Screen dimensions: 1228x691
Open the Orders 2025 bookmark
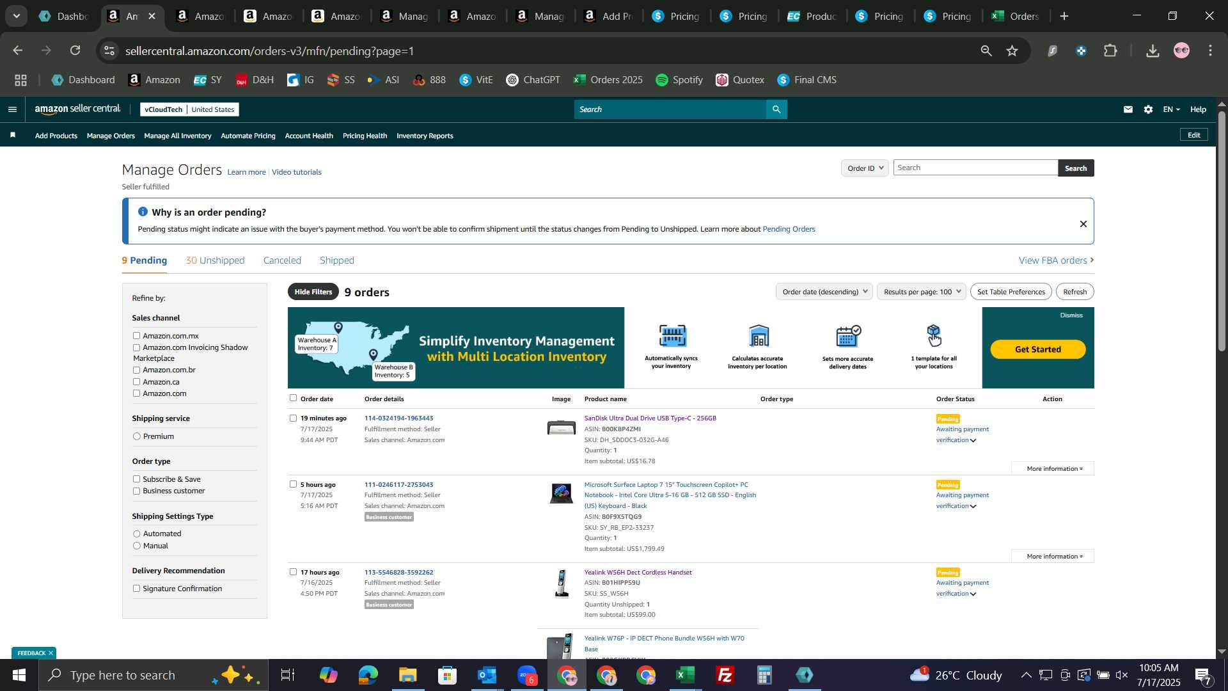(x=608, y=80)
